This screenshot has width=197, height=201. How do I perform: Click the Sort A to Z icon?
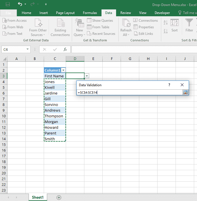[x=166, y=23]
